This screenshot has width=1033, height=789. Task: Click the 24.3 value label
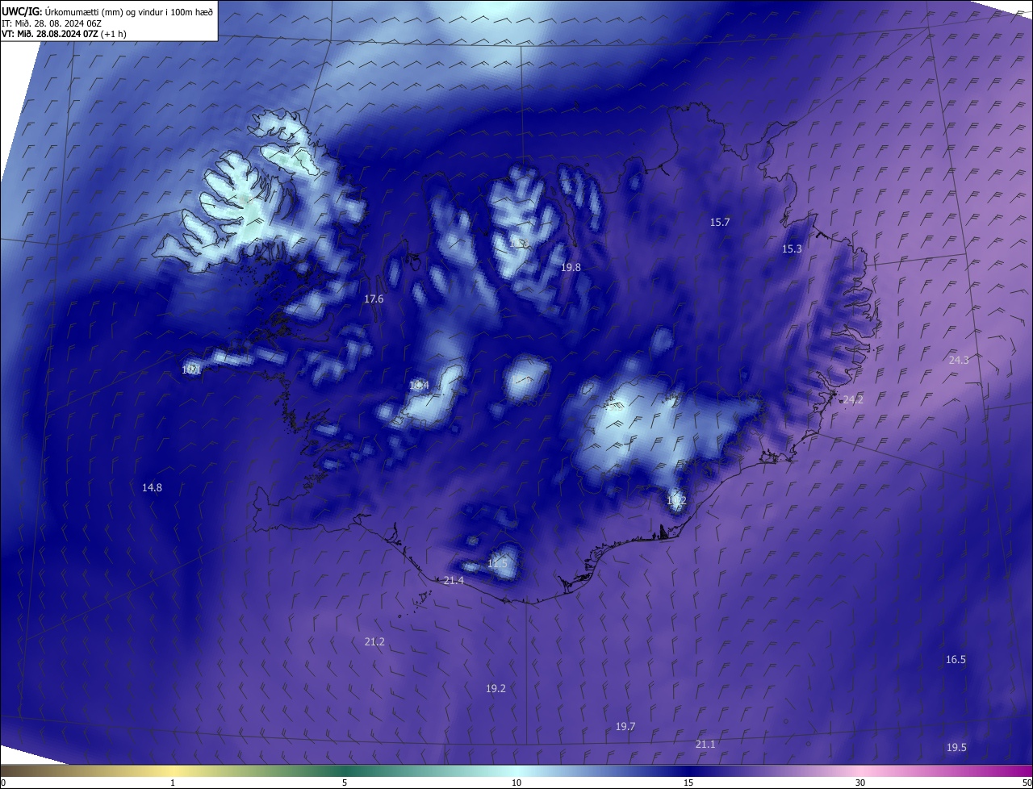coord(959,361)
